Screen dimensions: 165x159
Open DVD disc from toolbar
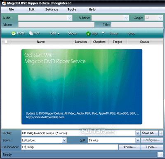point(18,33)
